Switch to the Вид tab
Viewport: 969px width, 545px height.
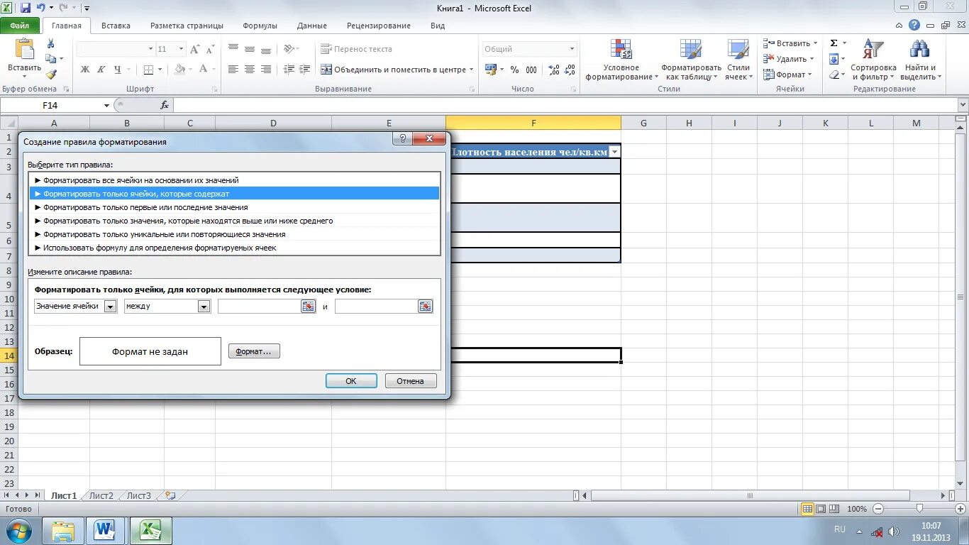(x=438, y=26)
